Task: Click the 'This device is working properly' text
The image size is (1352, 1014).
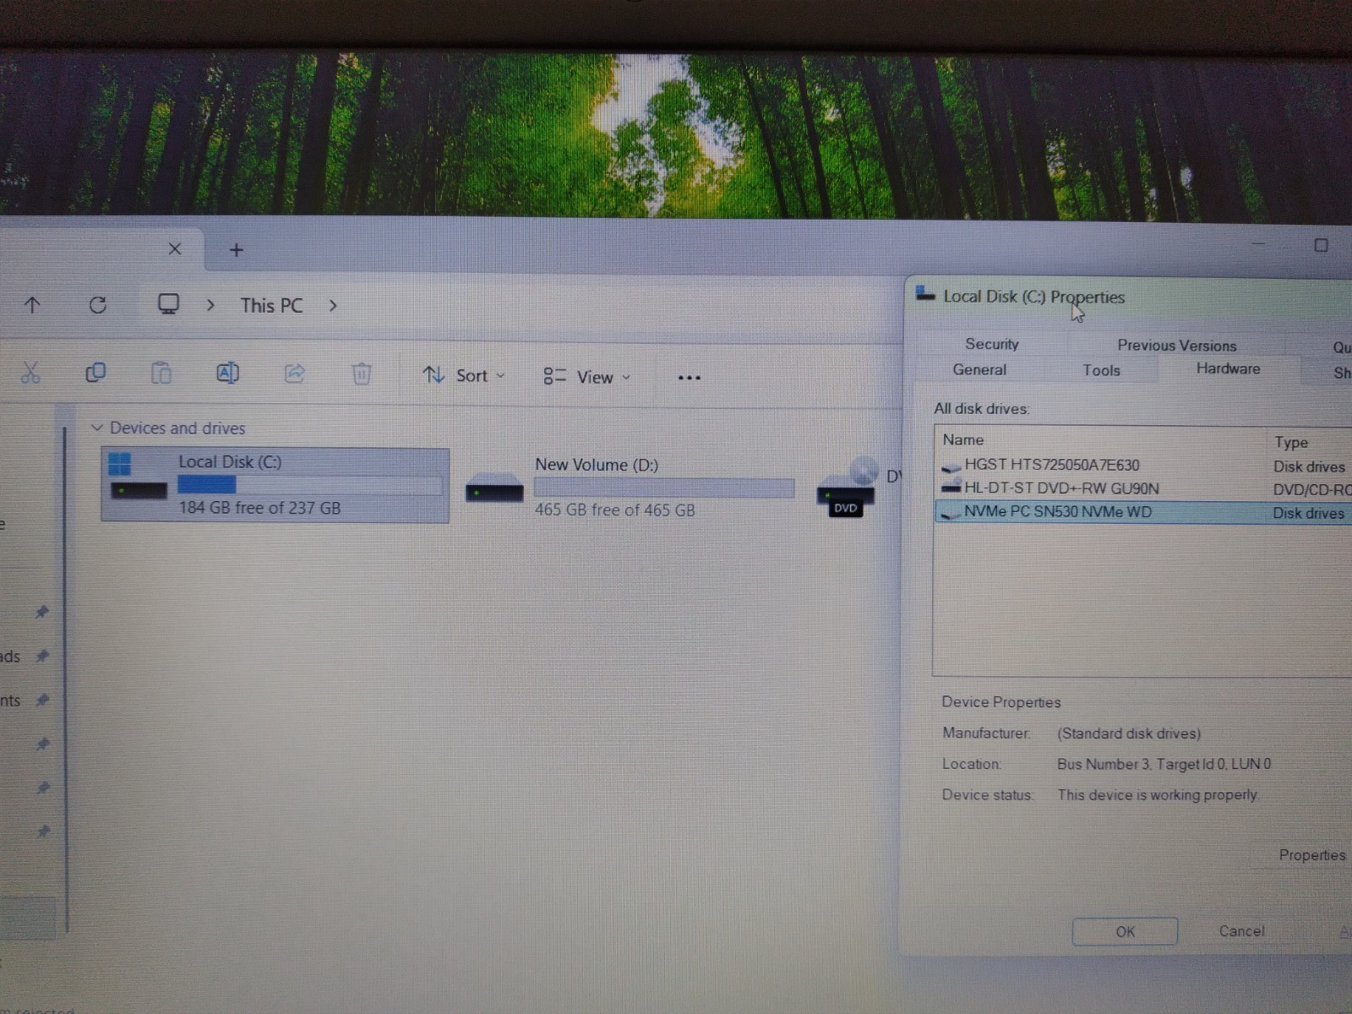Action: [1158, 795]
